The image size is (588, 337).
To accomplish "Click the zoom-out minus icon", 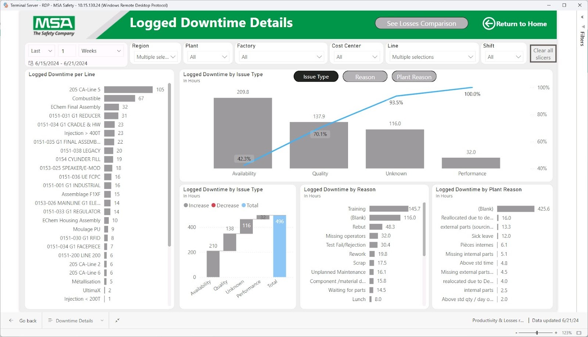I will coord(516,333).
